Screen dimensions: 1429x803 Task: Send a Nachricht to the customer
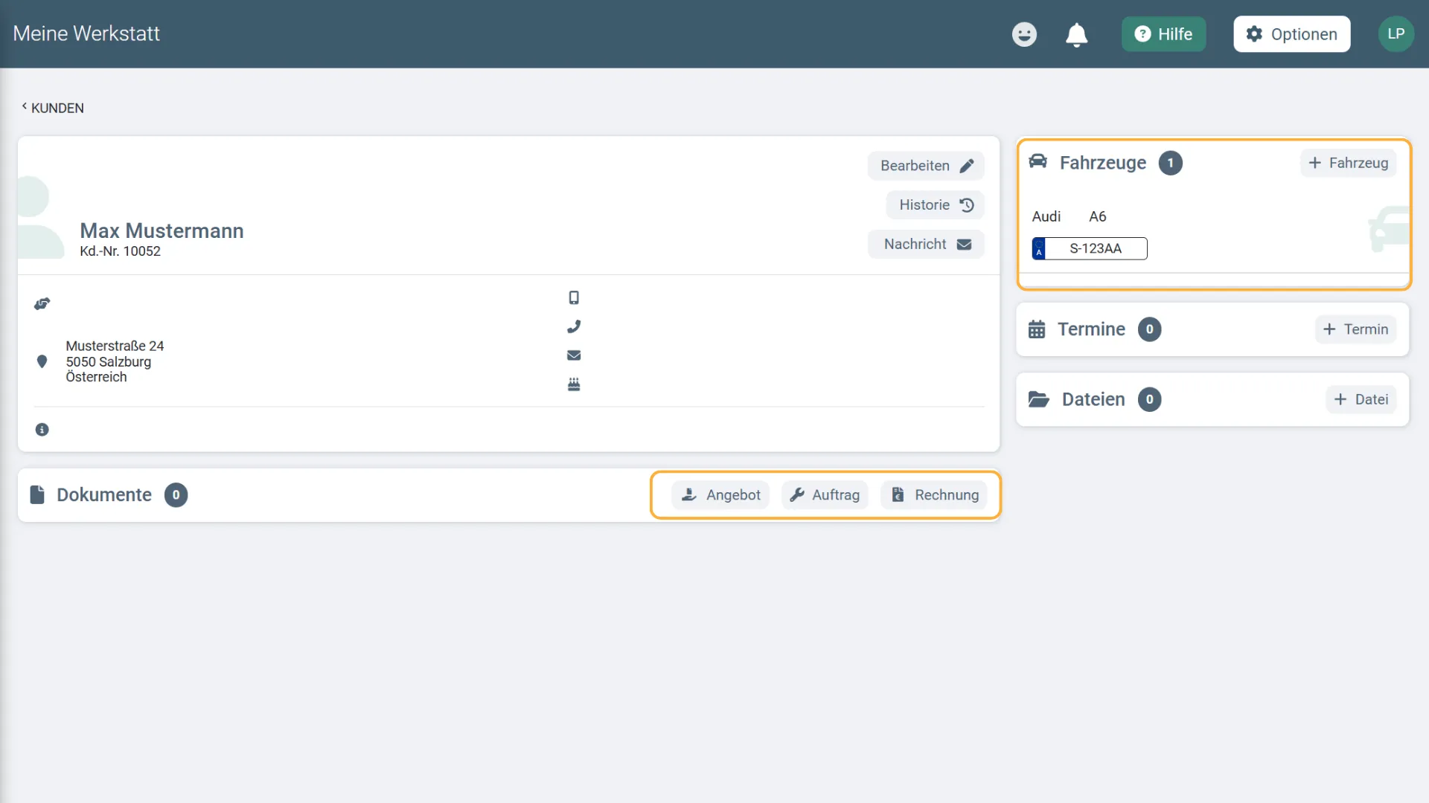click(x=926, y=245)
